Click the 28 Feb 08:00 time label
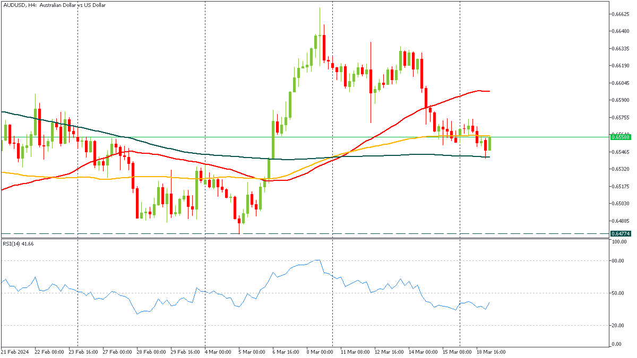Viewport: 637px width, 358px height. coord(151,352)
